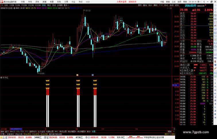The height and width of the screenshot is (139, 217).
Task: Click the left chevron icon in the title bar
Action: [204, 2]
